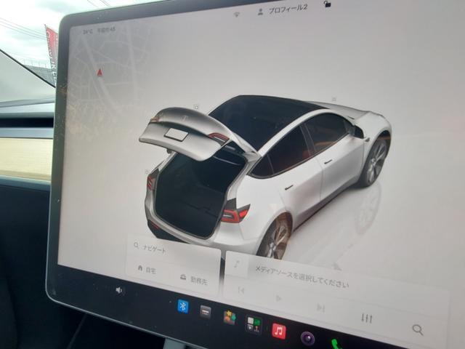
Task: Tap the volume speaker icon
Action: tap(119, 290)
